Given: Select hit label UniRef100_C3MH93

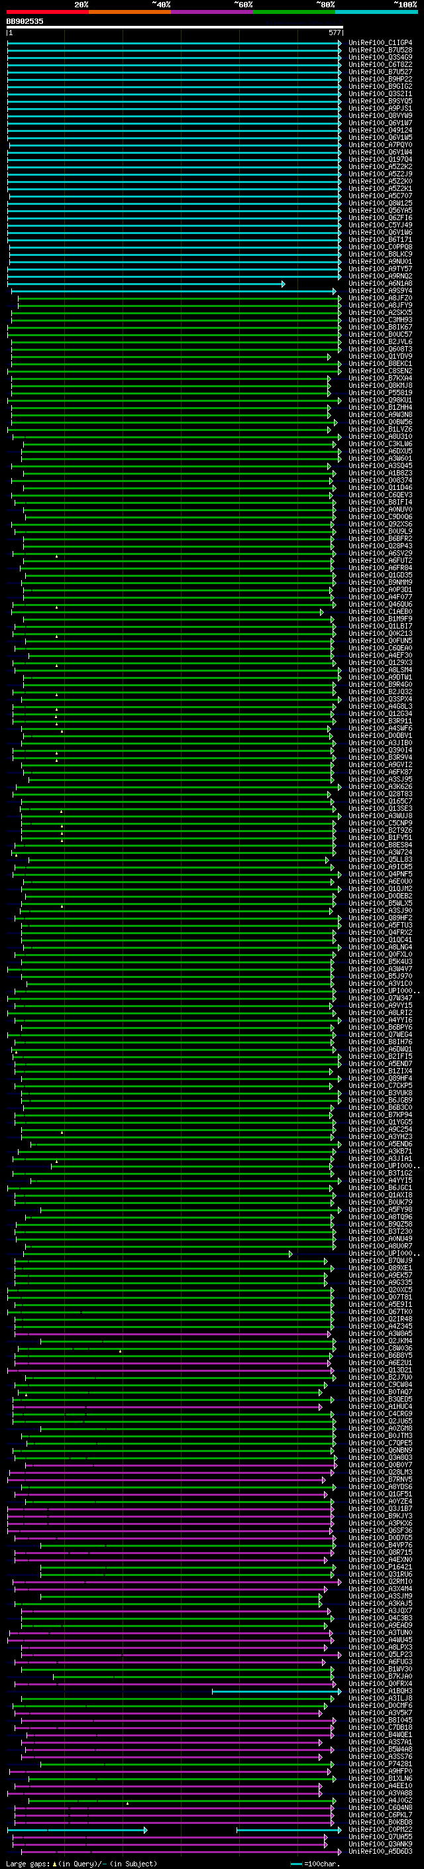Looking at the screenshot, I should (x=380, y=320).
